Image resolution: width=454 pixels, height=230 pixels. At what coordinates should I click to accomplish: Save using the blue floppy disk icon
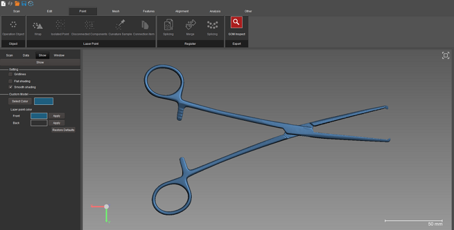[24, 3]
